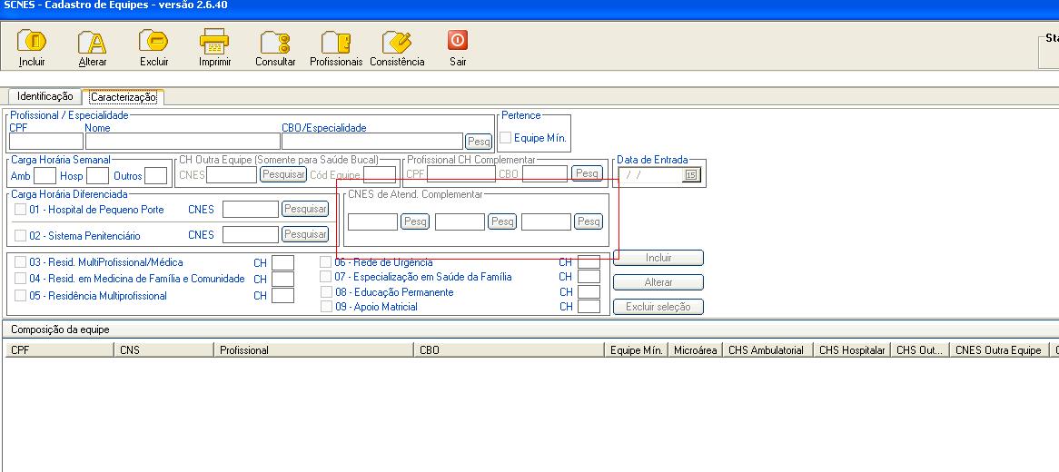Tick 09 - Apoio Matricial checkbox
Screen dimensions: 1059x472
tap(326, 307)
